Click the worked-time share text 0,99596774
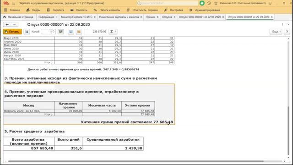This screenshot has width=293, height=165. [130, 69]
